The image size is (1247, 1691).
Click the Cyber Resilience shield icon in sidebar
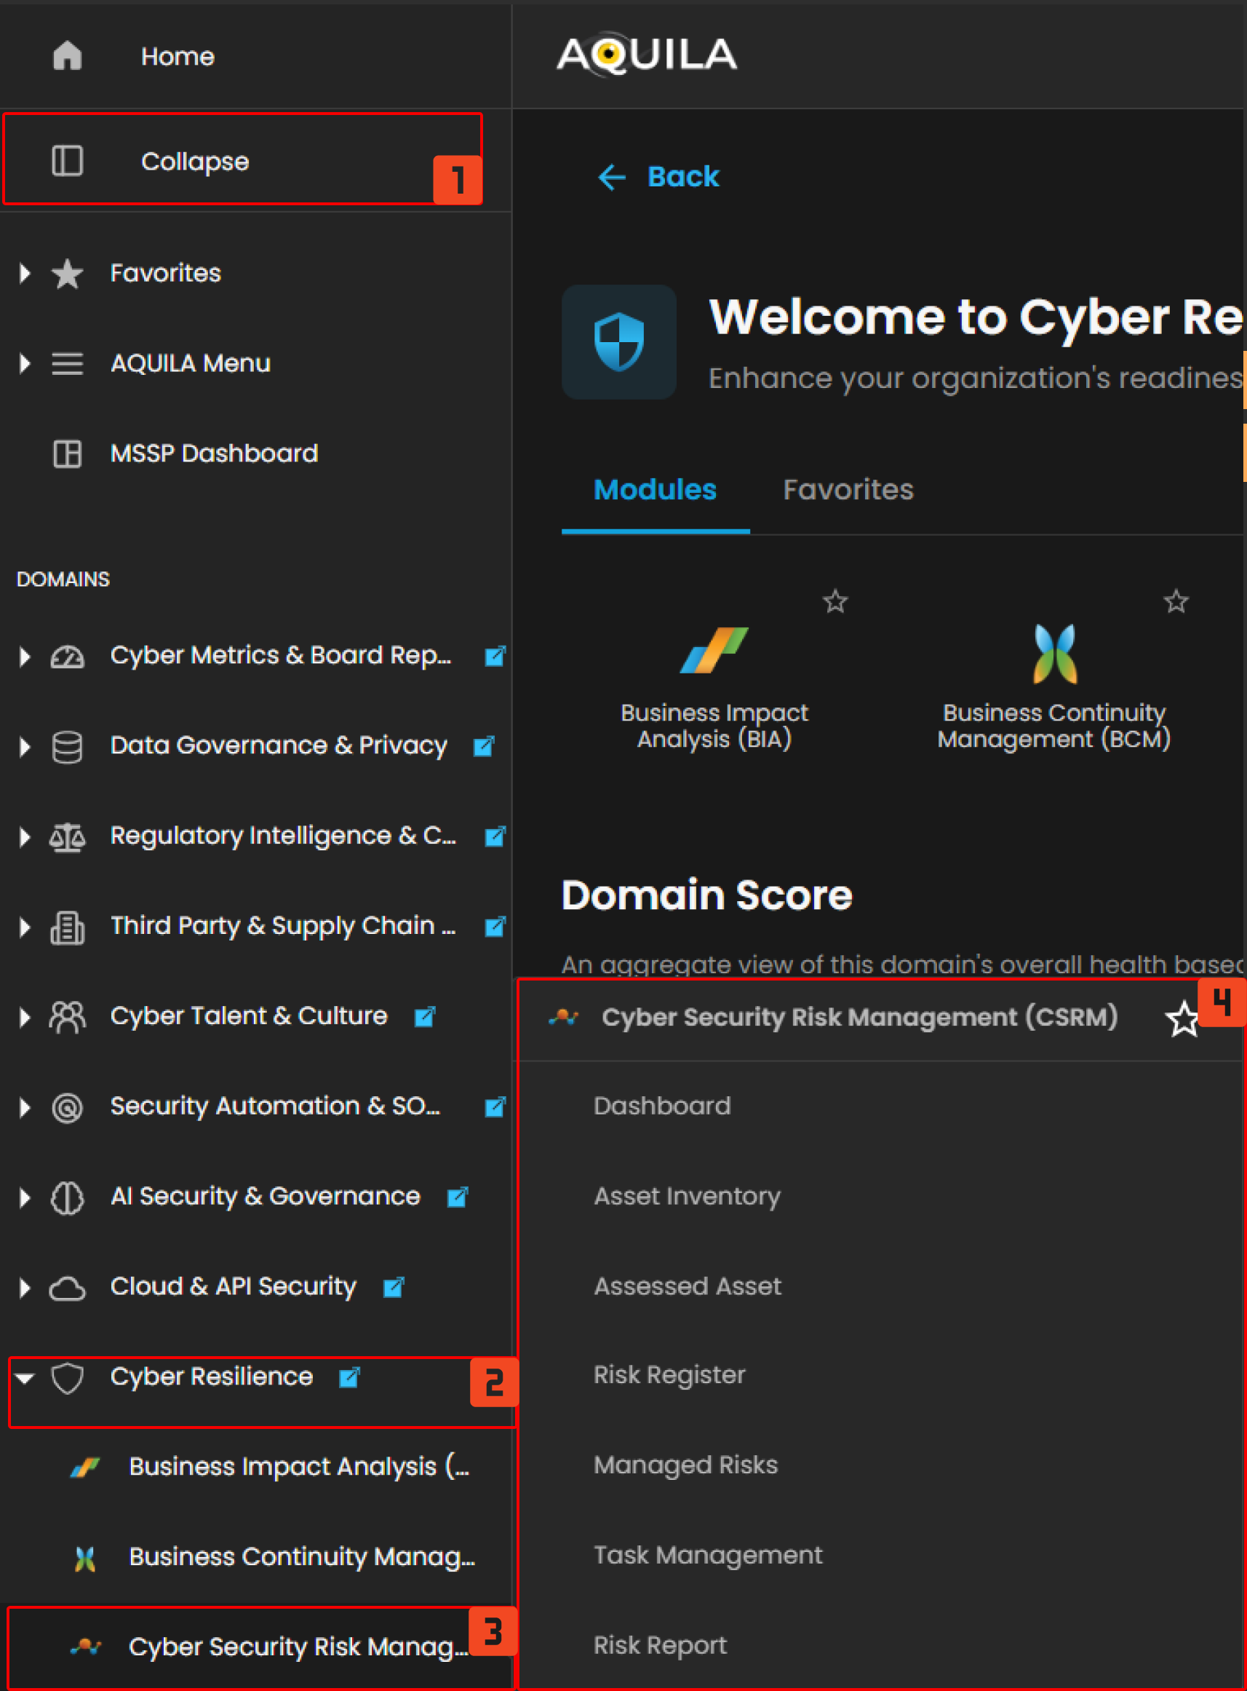coord(67,1377)
